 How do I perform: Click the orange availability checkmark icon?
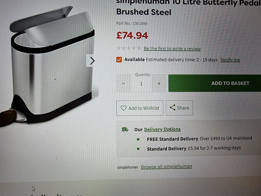click(119, 60)
